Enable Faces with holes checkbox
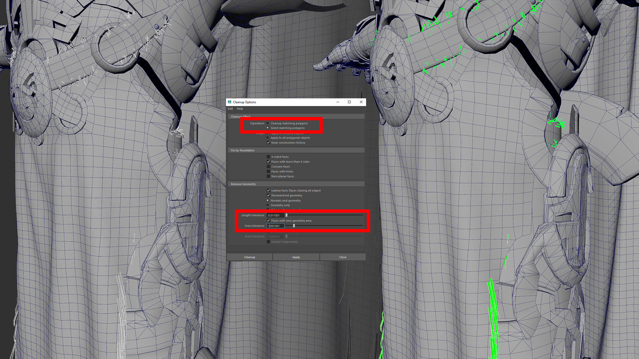This screenshot has width=639, height=359. point(268,172)
